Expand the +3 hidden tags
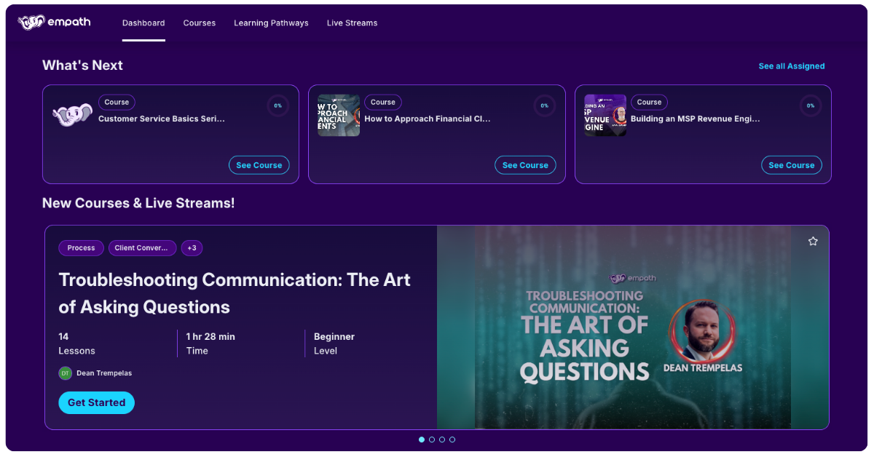The image size is (874, 457). click(x=192, y=247)
